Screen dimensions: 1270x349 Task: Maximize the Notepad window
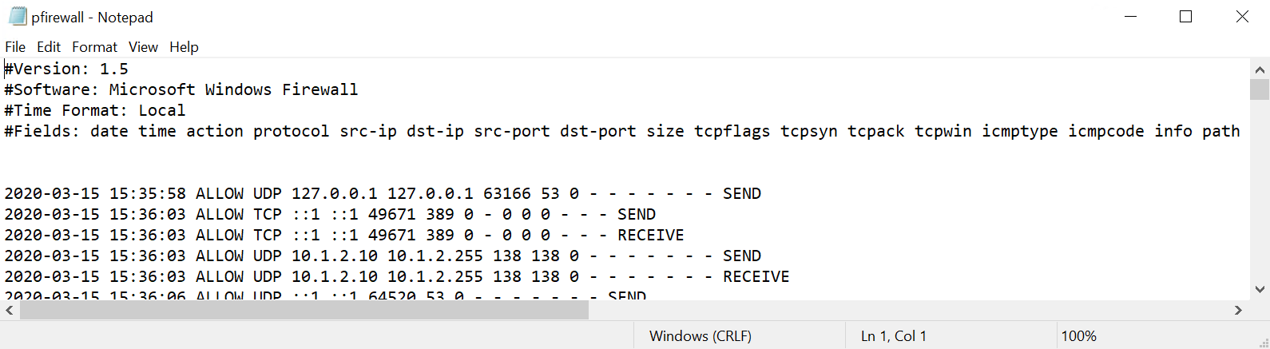click(x=1186, y=17)
